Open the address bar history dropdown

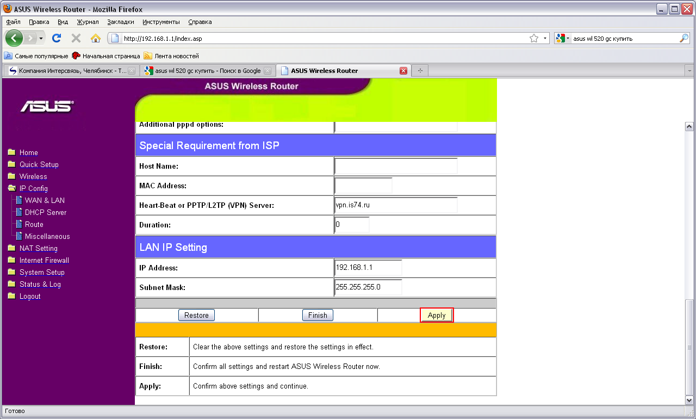pyautogui.click(x=545, y=39)
